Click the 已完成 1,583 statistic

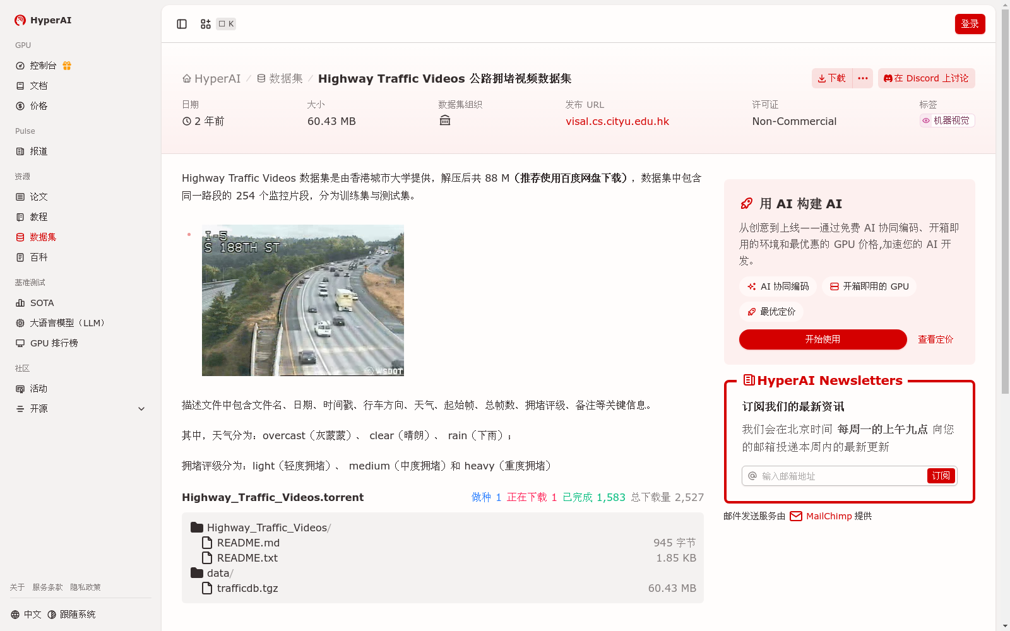point(594,497)
